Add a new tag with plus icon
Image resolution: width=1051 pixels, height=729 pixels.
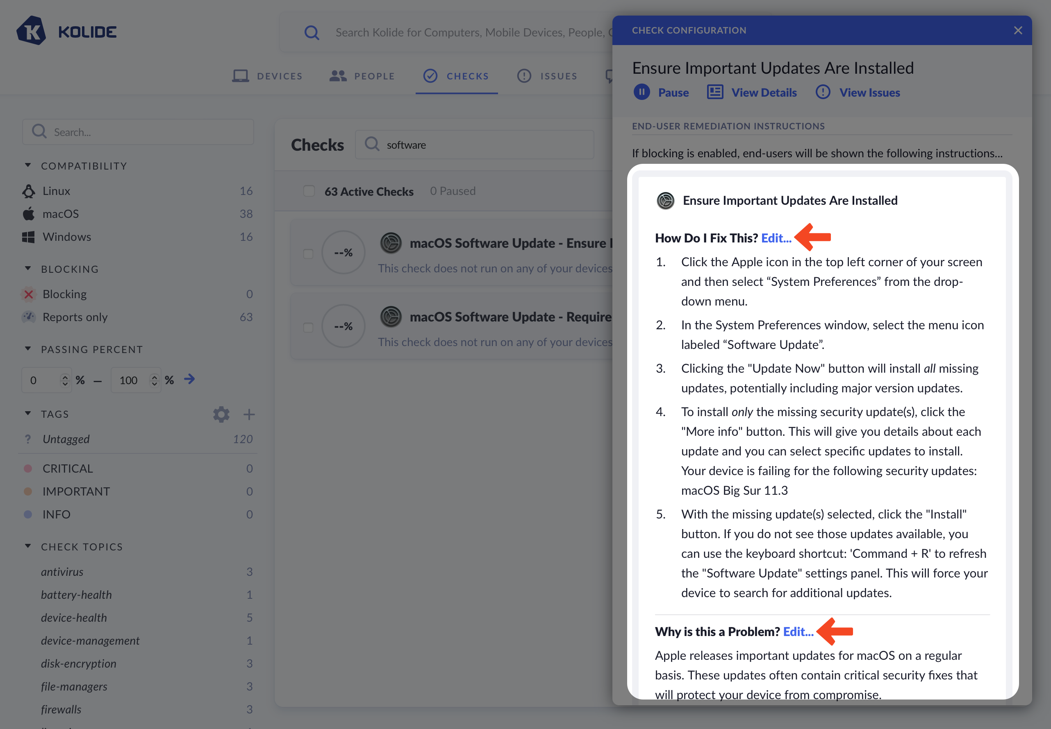click(x=249, y=414)
